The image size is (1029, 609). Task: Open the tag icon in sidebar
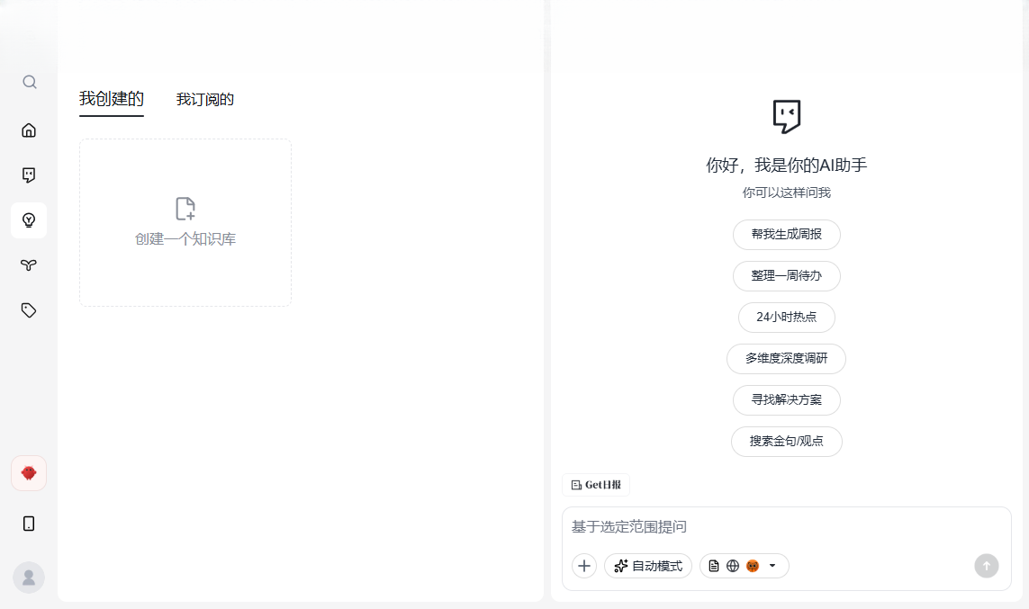click(x=29, y=310)
